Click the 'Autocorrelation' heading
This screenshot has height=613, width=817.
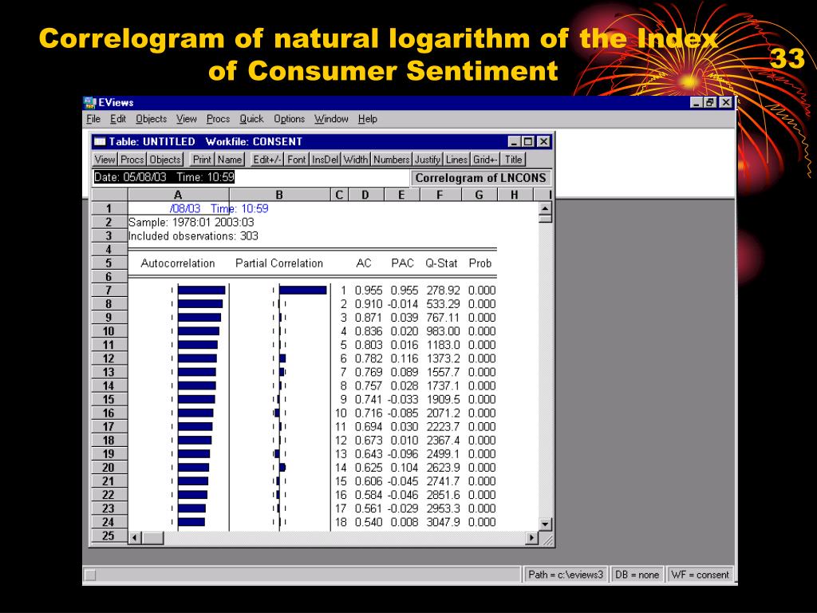pos(178,263)
